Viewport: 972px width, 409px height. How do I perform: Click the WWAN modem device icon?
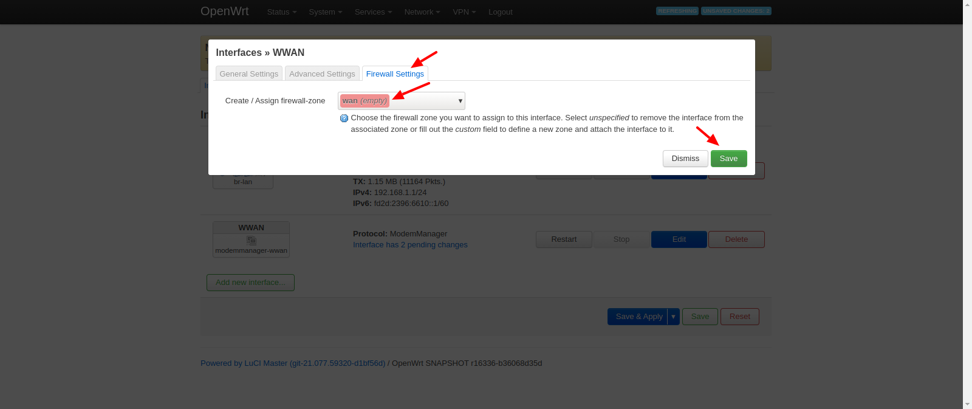point(251,241)
